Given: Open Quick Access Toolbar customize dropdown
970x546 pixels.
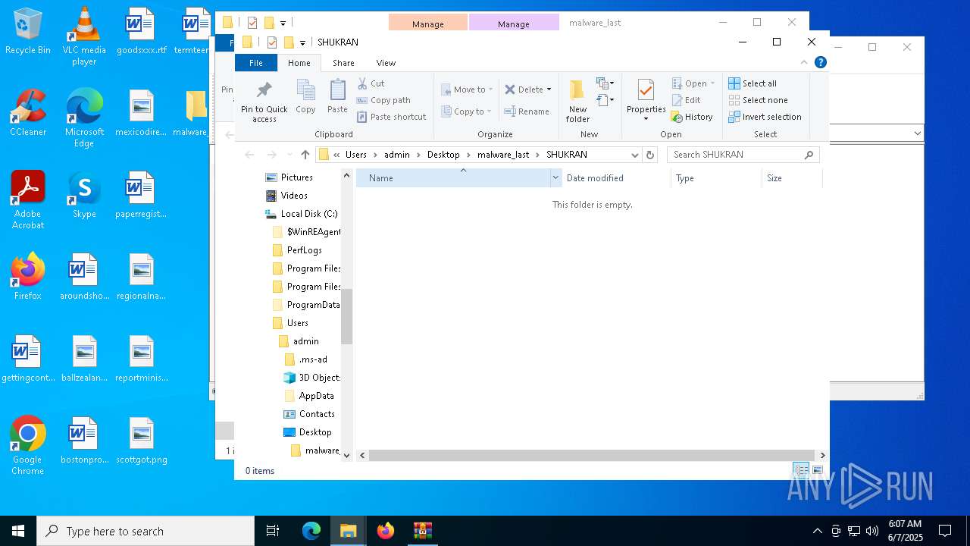Looking at the screenshot, I should [x=302, y=42].
